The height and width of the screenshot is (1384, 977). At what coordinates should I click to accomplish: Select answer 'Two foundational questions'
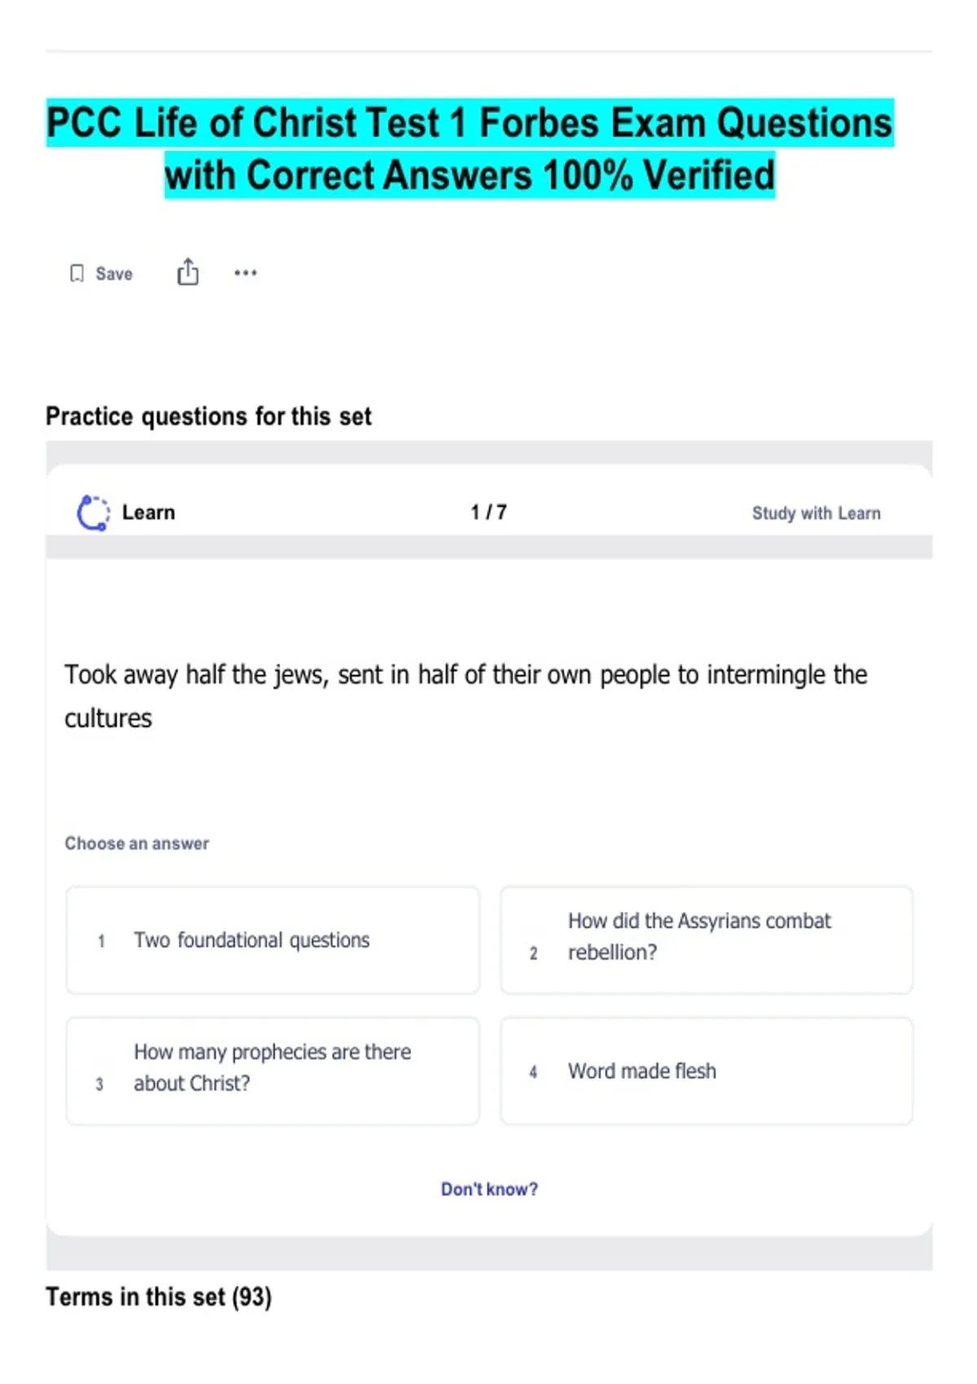[x=273, y=940]
